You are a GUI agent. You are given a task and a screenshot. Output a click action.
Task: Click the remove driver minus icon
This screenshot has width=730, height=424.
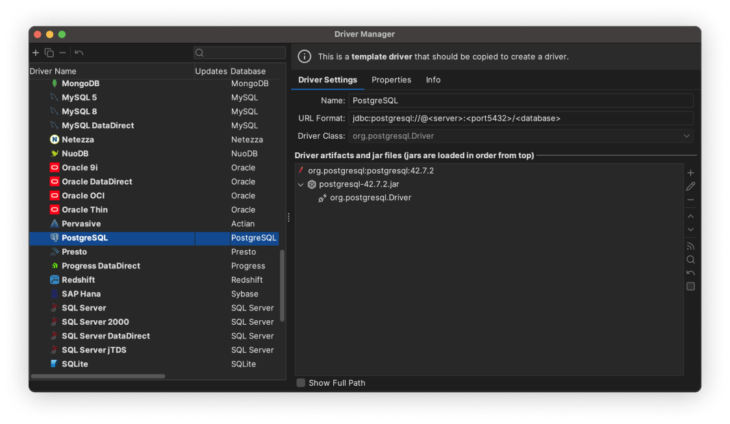click(x=62, y=53)
